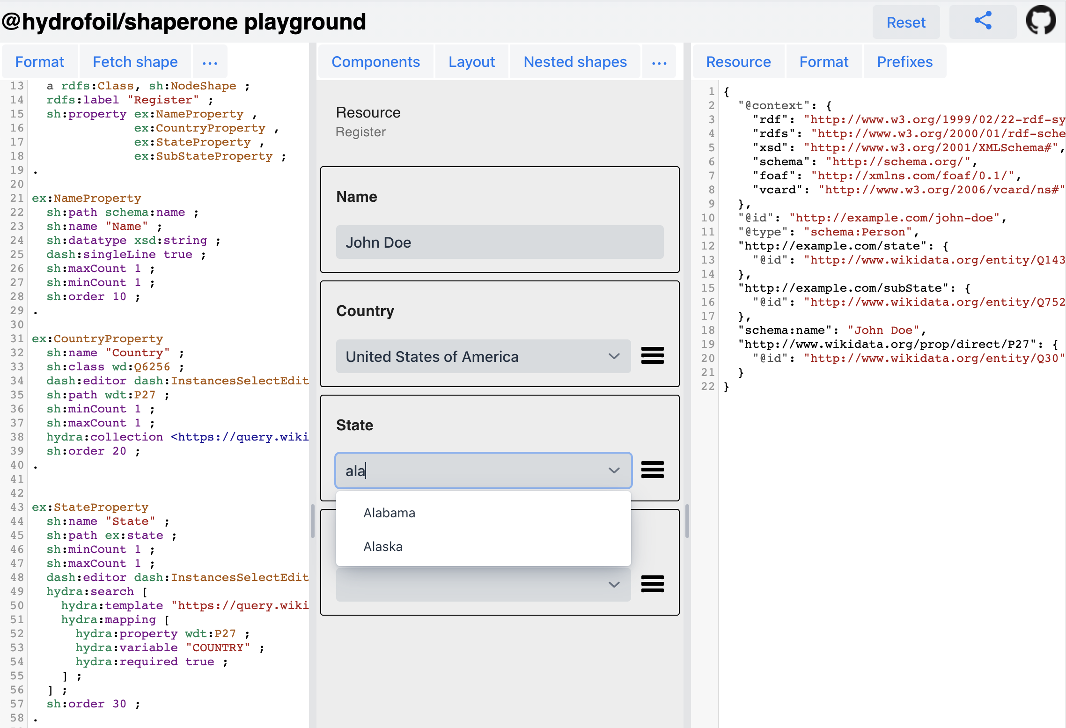
Task: Click the Resource heading in form panel
Action: point(368,112)
